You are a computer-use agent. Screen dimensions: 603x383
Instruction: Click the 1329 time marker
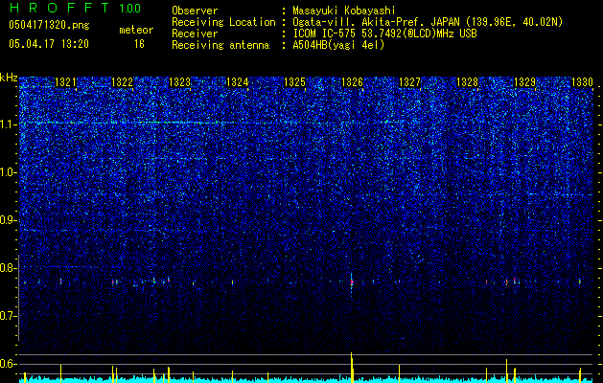tap(525, 82)
